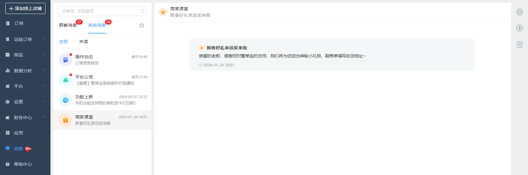Select the 未读 filter
The height and width of the screenshot is (175, 528).
point(84,42)
